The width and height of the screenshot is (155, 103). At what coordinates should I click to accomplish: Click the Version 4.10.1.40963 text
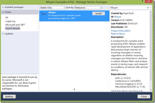pos(122,20)
